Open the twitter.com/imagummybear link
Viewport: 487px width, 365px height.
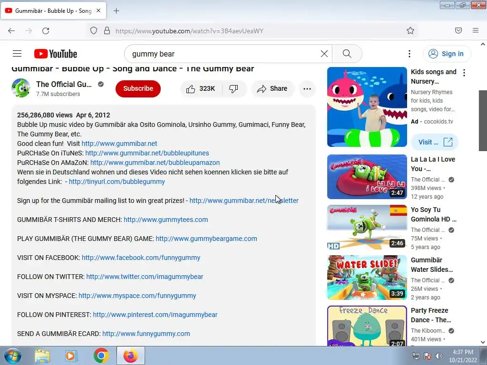[x=145, y=277]
